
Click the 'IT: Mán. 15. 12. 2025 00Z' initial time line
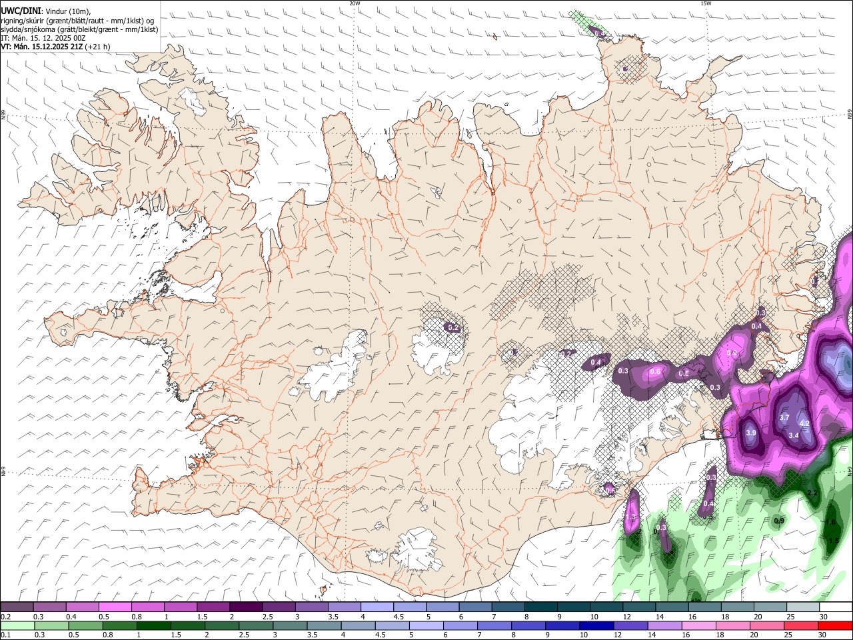coord(43,38)
